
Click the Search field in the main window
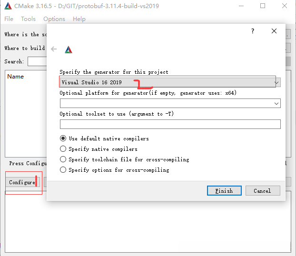click(x=37, y=61)
